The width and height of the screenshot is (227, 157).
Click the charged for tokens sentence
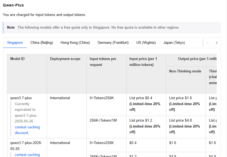pos(44,15)
